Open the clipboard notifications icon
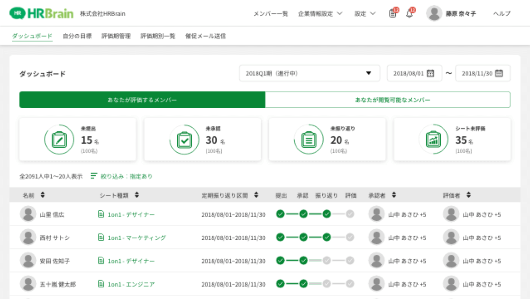 click(393, 14)
